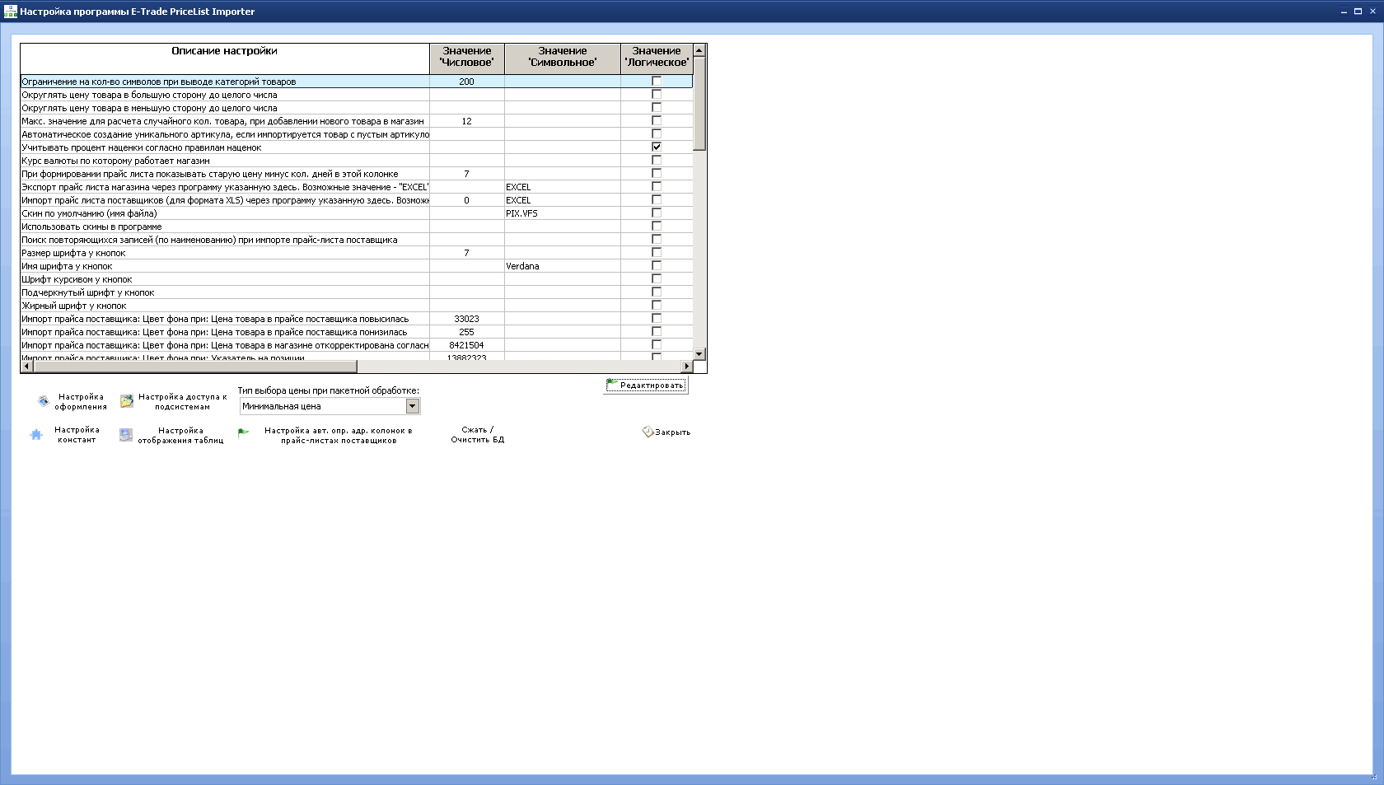The height and width of the screenshot is (785, 1384).
Task: Click the icon on the 'Закрыть' button
Action: click(648, 432)
